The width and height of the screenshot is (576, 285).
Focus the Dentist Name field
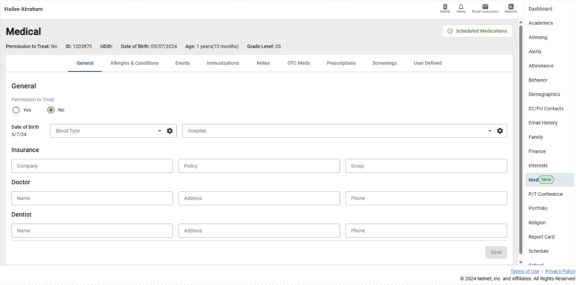[x=92, y=231]
